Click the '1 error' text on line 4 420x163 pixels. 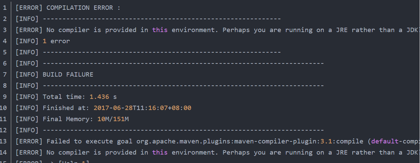point(56,41)
